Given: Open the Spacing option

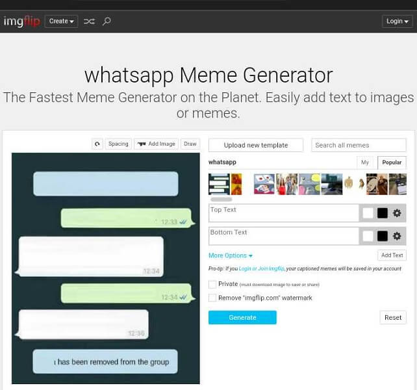Looking at the screenshot, I should [118, 144].
